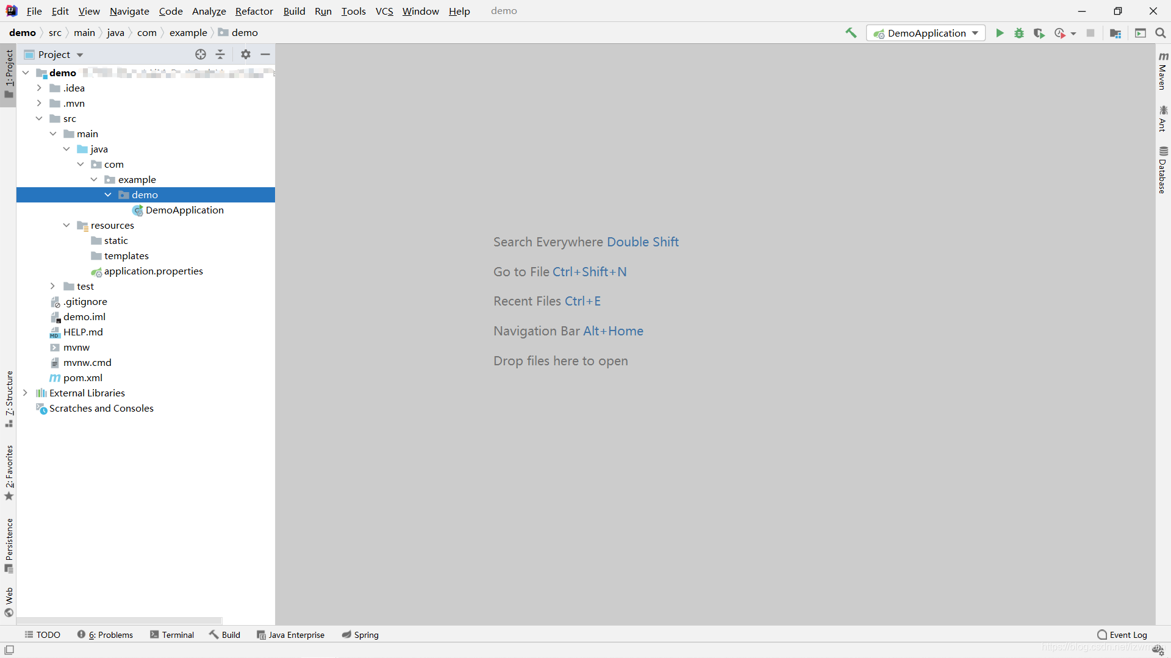Run with Coverage shield icon

click(x=1039, y=33)
